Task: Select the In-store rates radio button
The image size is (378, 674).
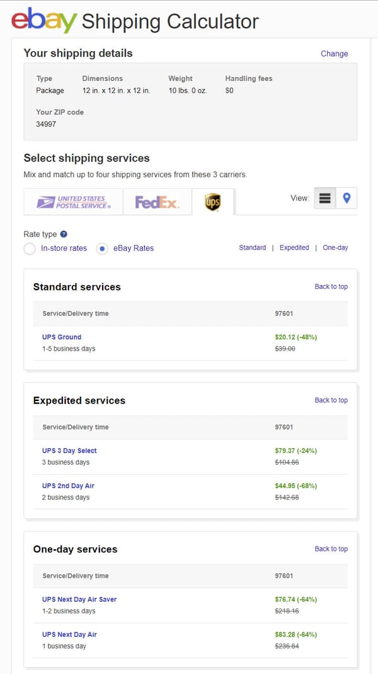Action: (x=29, y=248)
